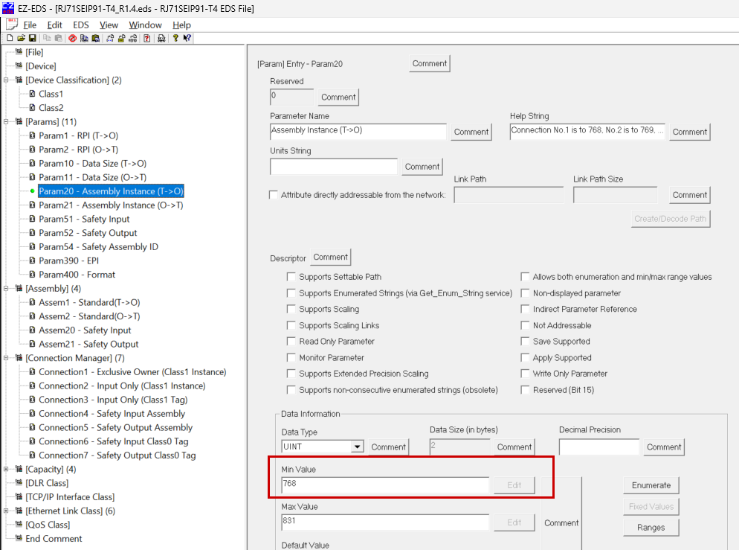739x550 pixels.
Task: Expand the [Capacity] (4) tree node
Action: (6, 469)
